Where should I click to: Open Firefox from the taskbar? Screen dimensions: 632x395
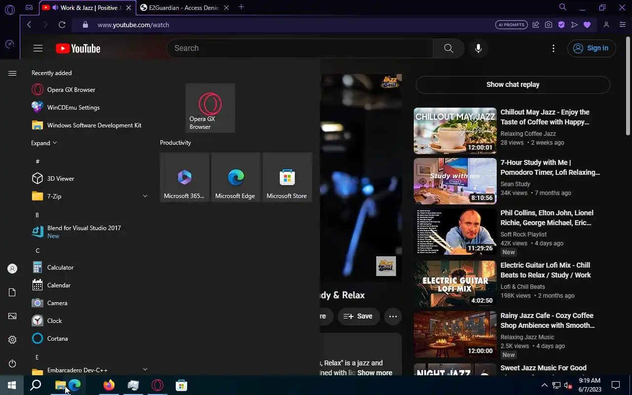(109, 385)
